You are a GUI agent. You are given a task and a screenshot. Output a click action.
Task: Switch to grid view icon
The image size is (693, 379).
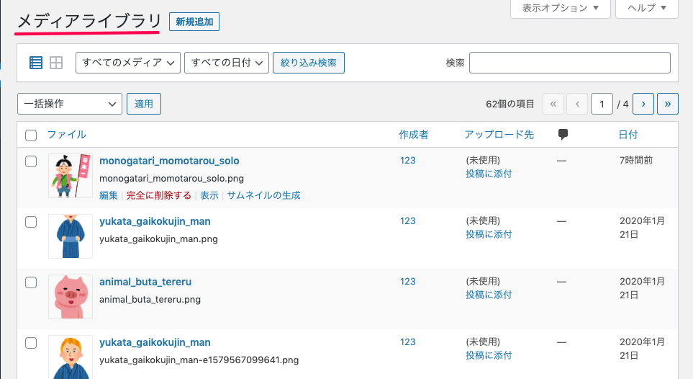[56, 63]
